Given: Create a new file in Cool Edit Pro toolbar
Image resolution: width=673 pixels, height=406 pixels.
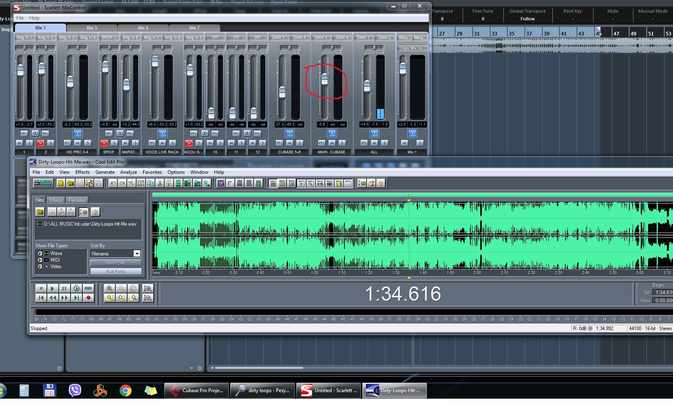Looking at the screenshot, I should click(x=61, y=184).
